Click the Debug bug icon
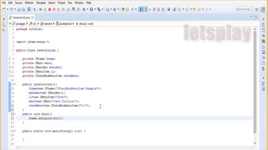This screenshot has height=150, width=268. click(84, 9)
